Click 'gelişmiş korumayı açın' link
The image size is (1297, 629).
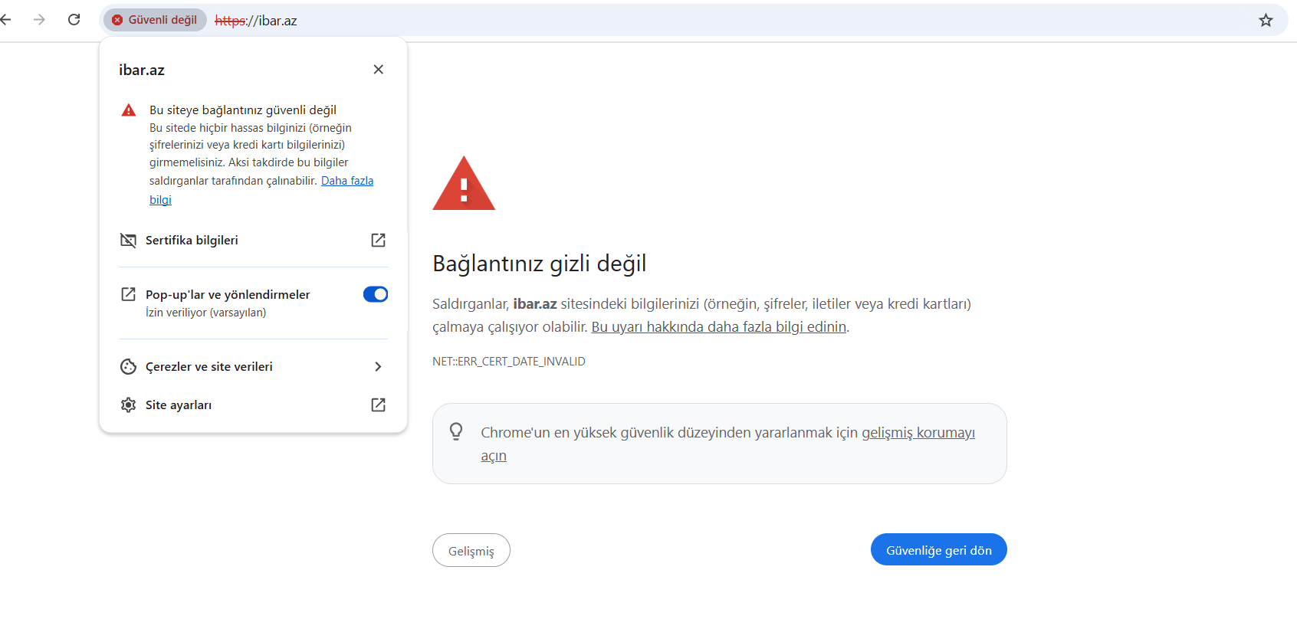(918, 433)
